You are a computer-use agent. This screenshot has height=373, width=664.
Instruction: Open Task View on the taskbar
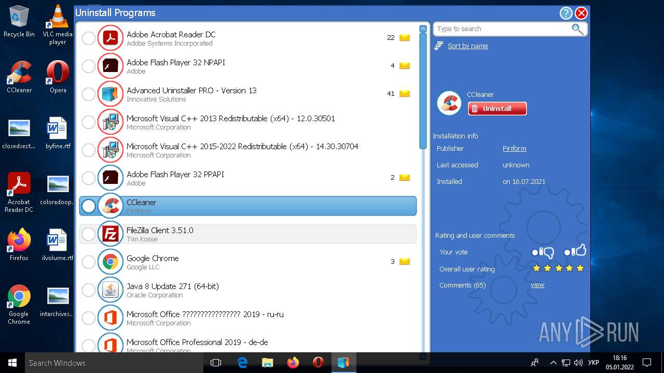tap(216, 363)
